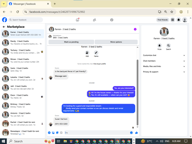Expand Privacy & support section
This screenshot has height=144, width=192.
pyautogui.click(x=164, y=72)
